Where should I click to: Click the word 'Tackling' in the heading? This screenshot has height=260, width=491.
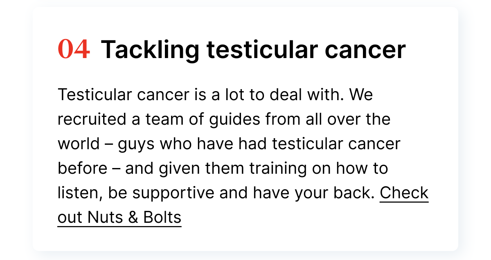[150, 51]
